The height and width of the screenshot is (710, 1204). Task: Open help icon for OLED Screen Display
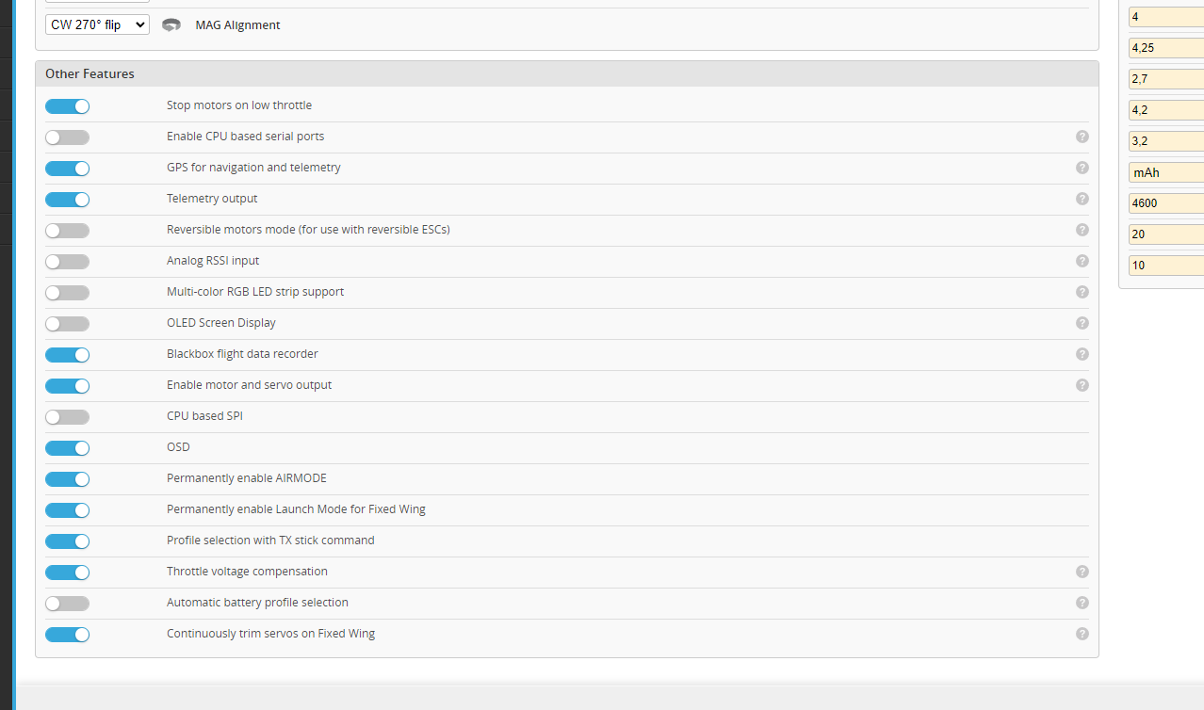1082,323
